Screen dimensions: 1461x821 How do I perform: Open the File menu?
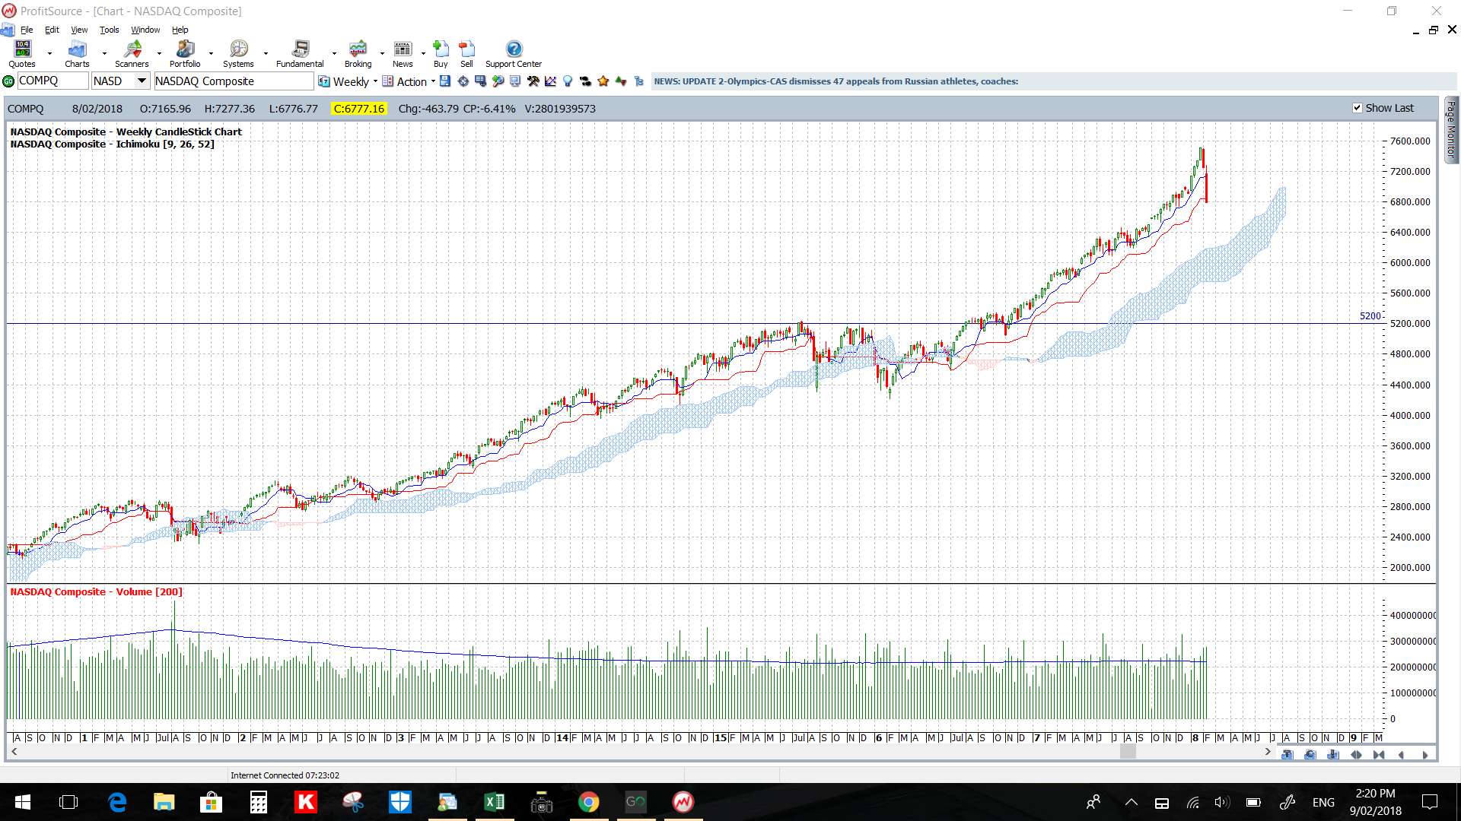coord(27,30)
